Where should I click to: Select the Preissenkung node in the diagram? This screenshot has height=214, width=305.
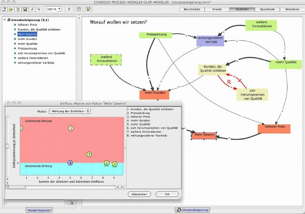click(156, 35)
